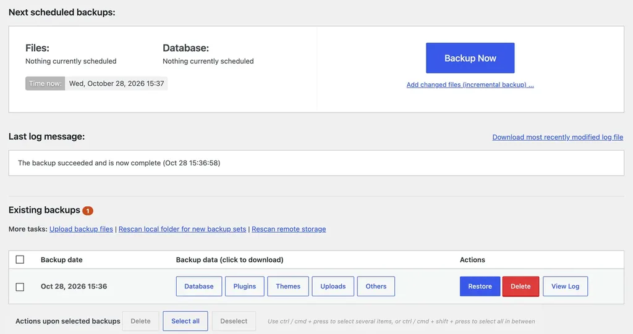Click the 'Time now:' label
Viewport: 633px width, 334px height.
tap(45, 83)
